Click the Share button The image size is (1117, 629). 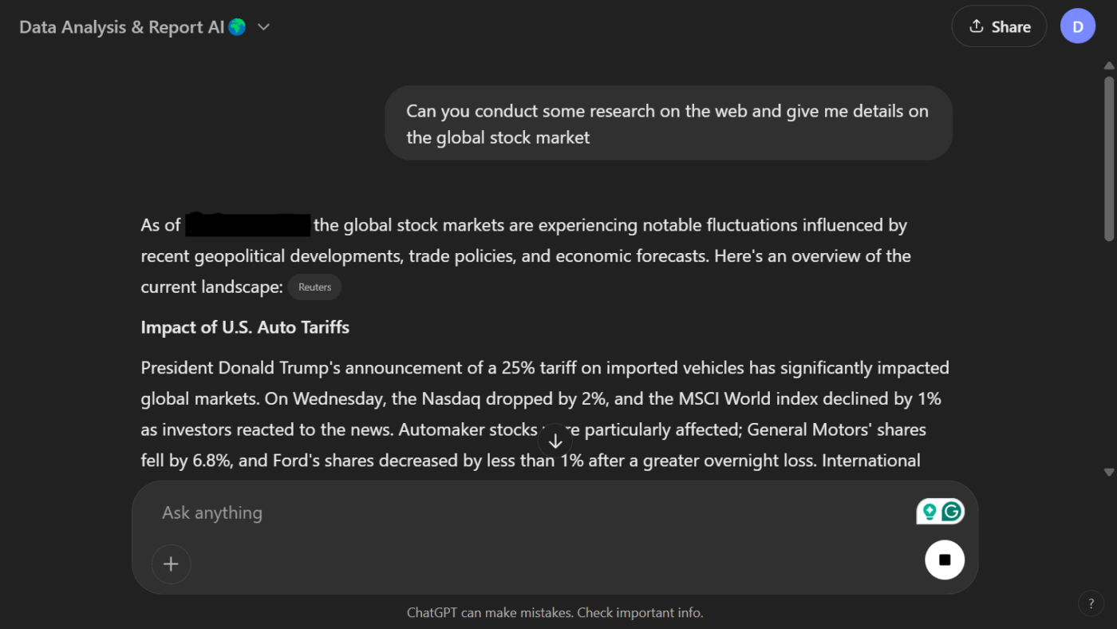[999, 26]
